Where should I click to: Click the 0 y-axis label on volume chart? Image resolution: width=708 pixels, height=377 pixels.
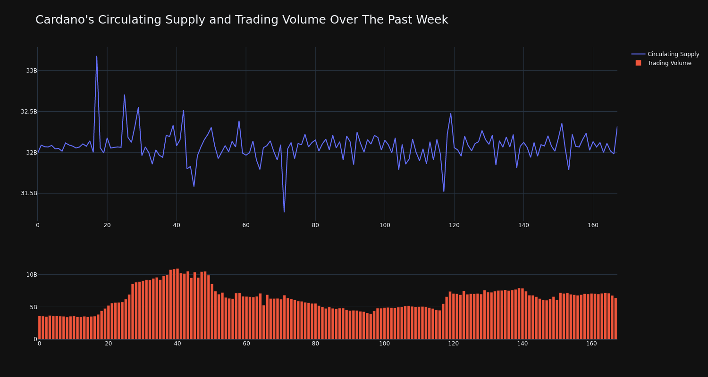[35, 339]
